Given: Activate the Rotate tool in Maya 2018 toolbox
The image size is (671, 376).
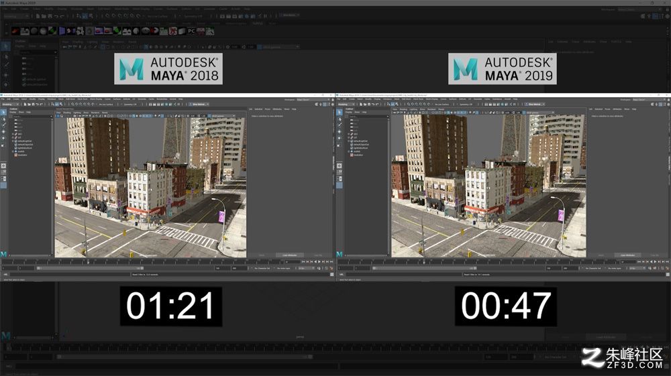Looking at the screenshot, I should click(3, 138).
